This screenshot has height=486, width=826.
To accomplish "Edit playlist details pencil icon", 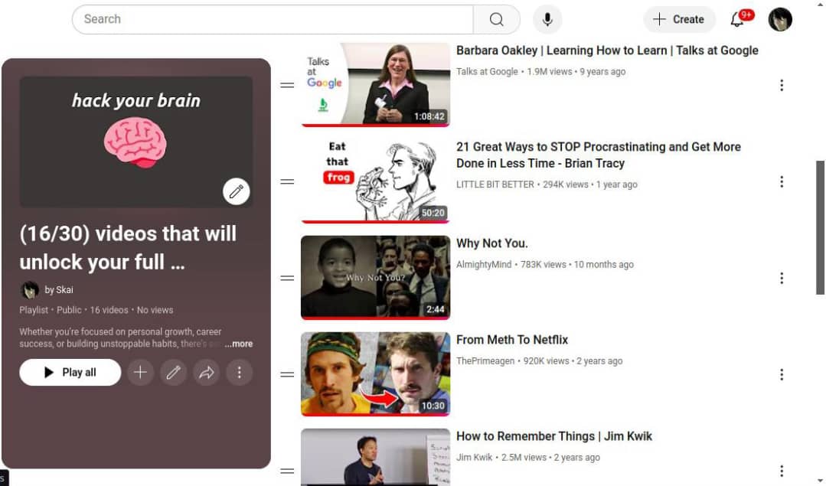I will (x=173, y=372).
